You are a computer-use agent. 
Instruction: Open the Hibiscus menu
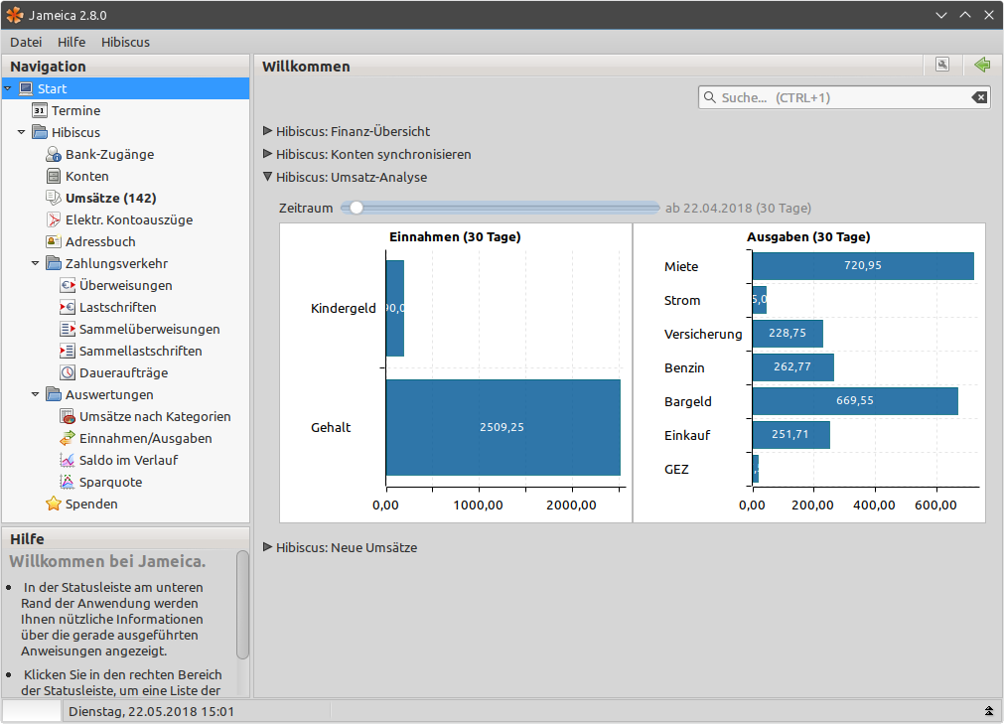(125, 43)
